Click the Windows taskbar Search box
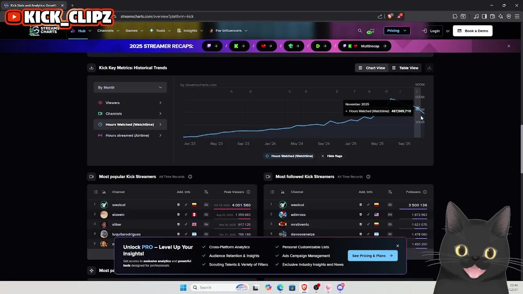 coord(220,287)
